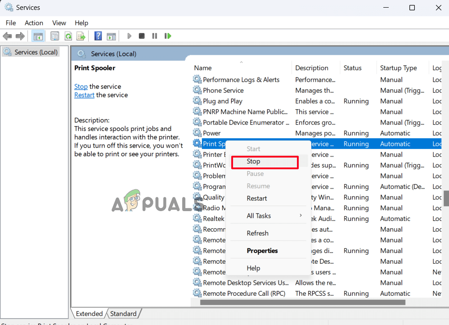The image size is (449, 325).
Task: Click the Pause Service toolbar icon
Action: (x=154, y=36)
